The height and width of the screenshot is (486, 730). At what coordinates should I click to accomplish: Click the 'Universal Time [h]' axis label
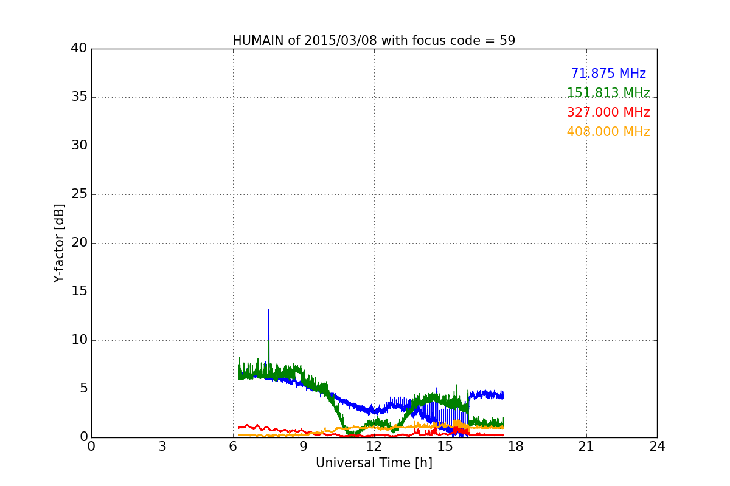coord(374,463)
